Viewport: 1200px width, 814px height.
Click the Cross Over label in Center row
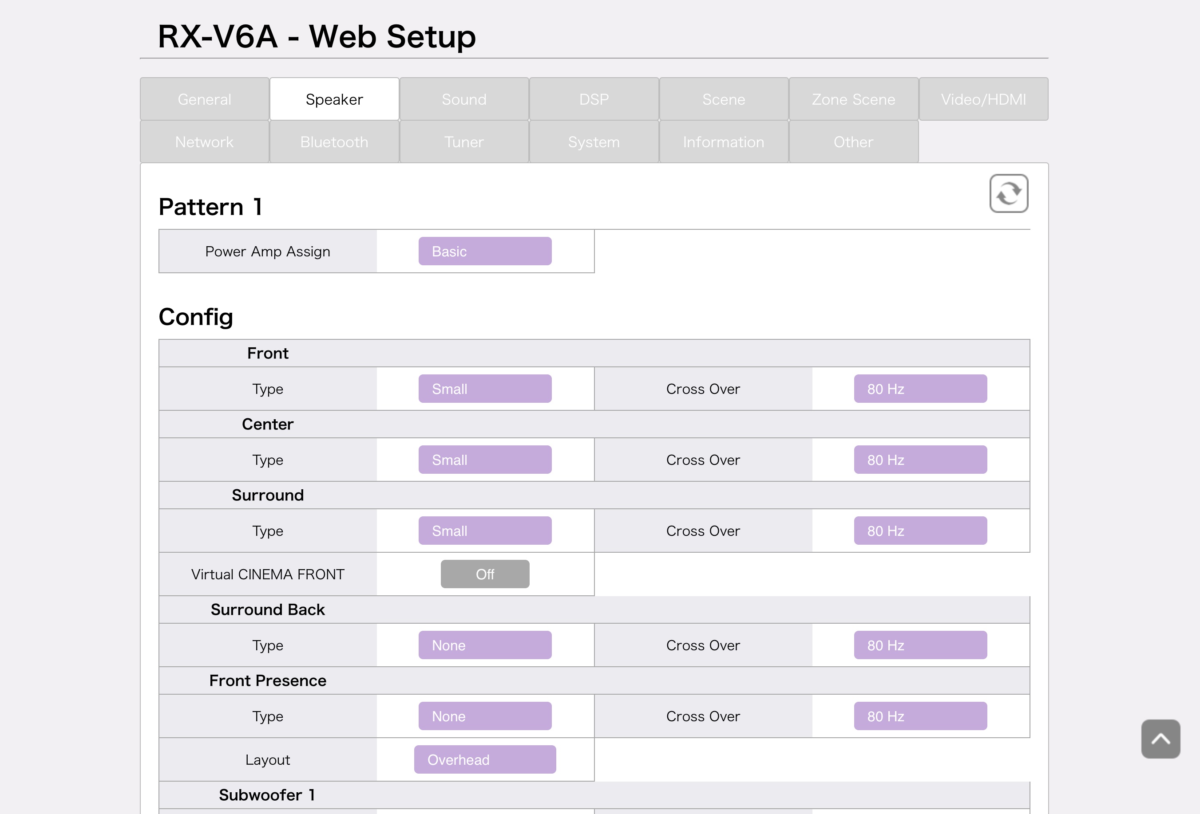point(703,460)
